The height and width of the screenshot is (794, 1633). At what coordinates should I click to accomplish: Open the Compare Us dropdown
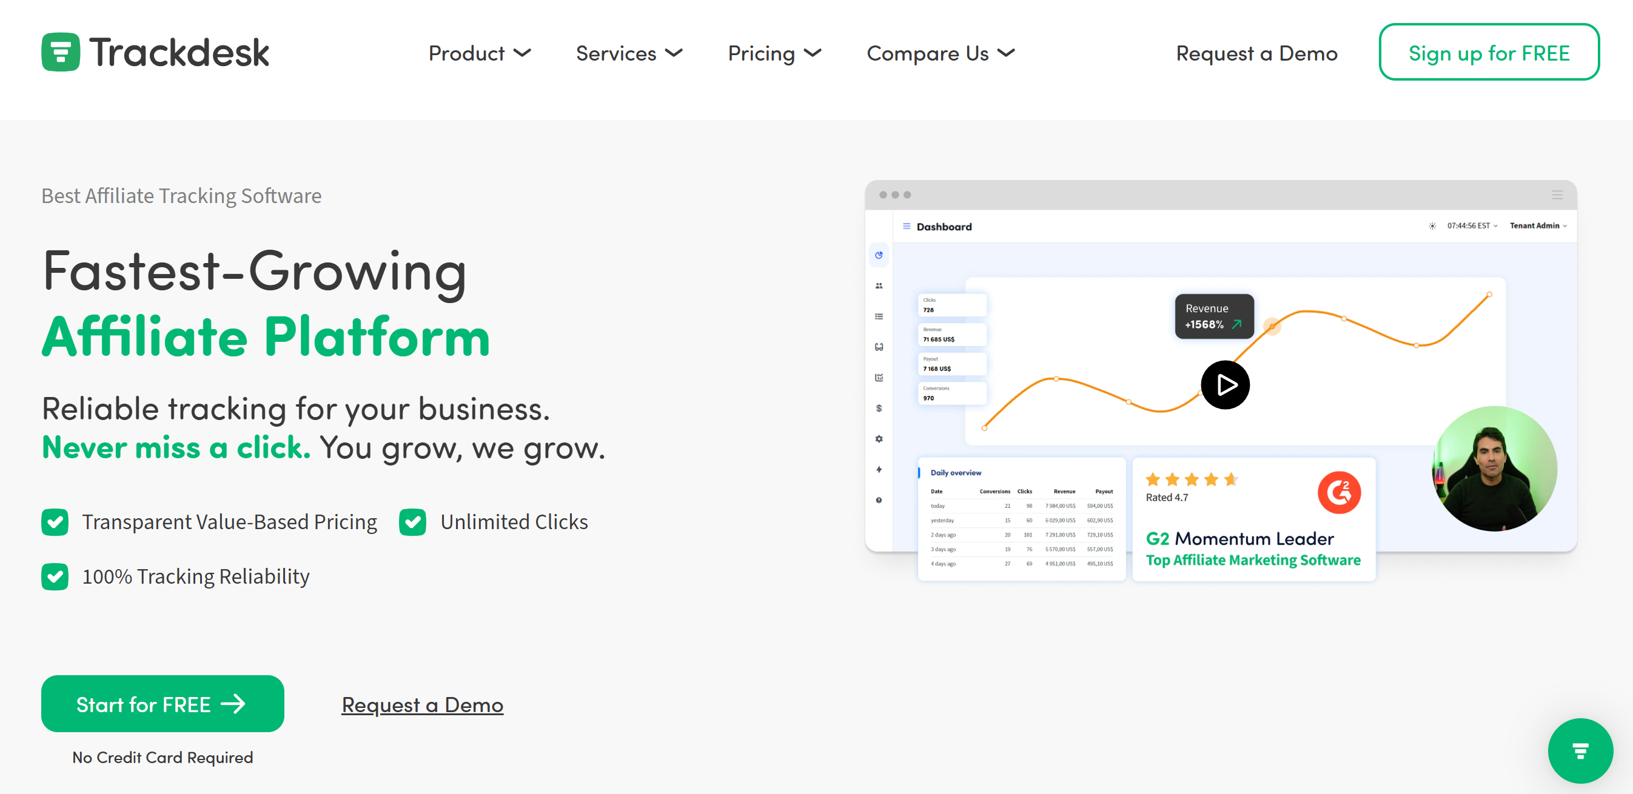click(x=941, y=53)
